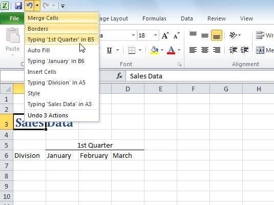Click the Wrap Text icon

[x=260, y=35]
